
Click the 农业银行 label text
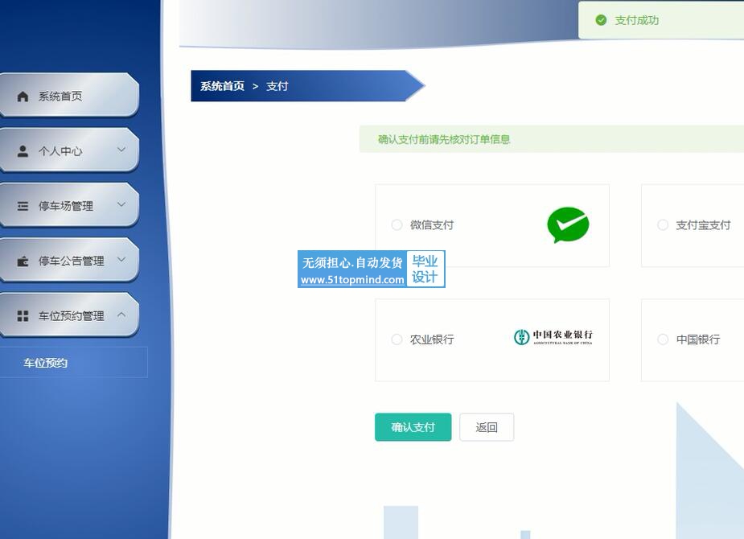point(432,339)
